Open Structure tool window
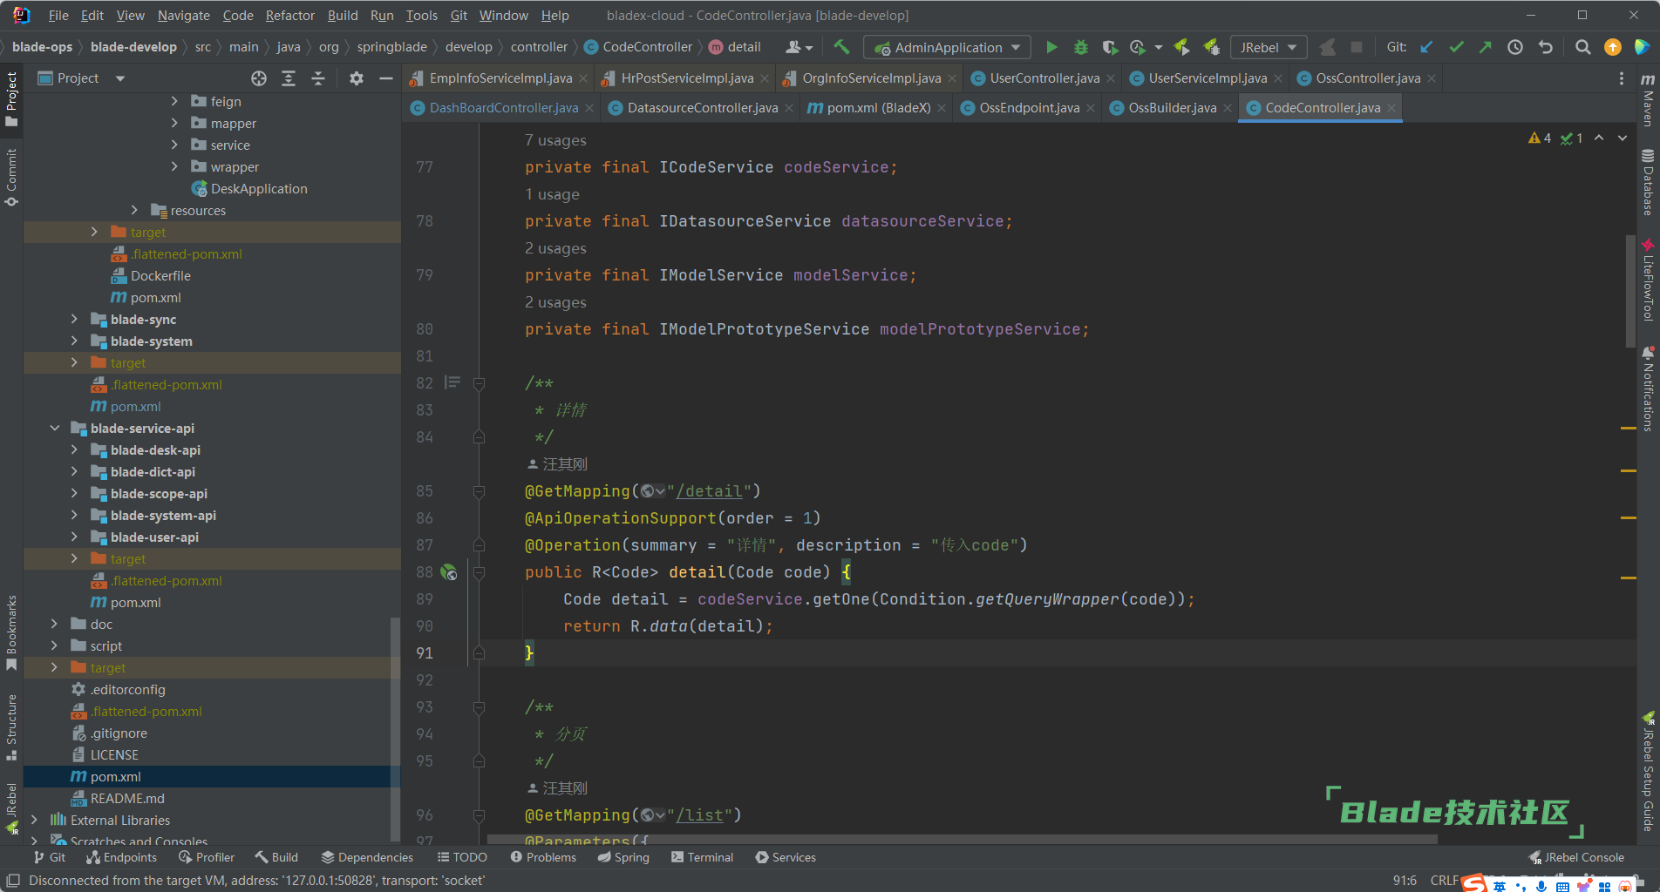The height and width of the screenshot is (892, 1660). [11, 726]
